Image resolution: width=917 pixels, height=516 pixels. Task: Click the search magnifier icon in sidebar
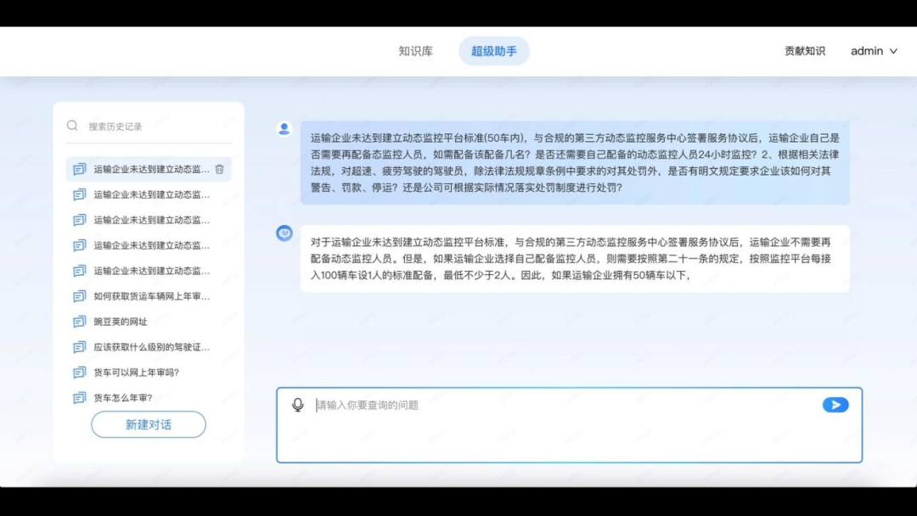(72, 125)
